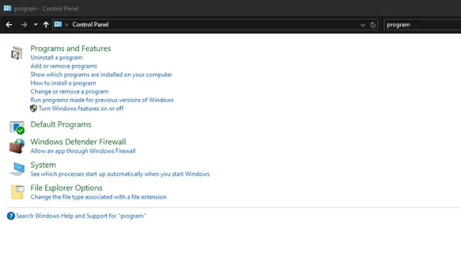Click Change or remove a program
The image size is (461, 259).
tap(69, 91)
